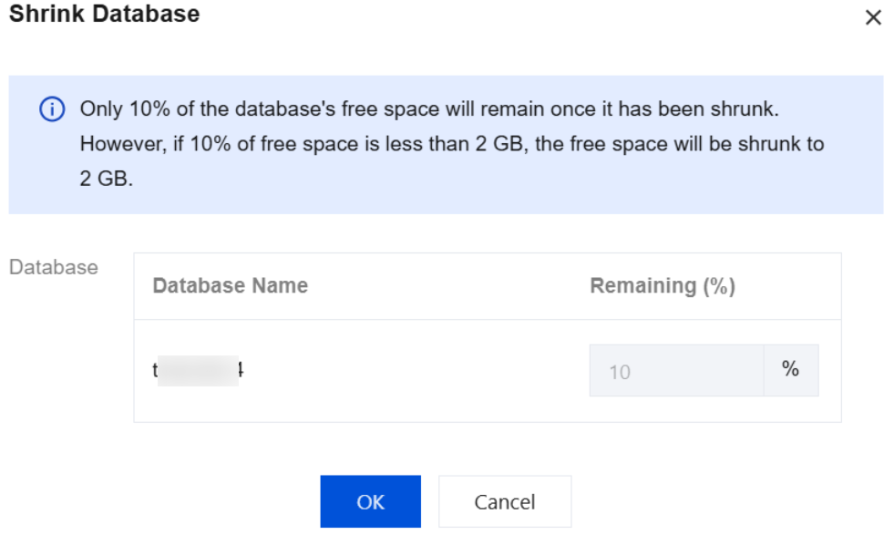Click the info icon in the notice banner
The width and height of the screenshot is (894, 535).
coord(51,110)
